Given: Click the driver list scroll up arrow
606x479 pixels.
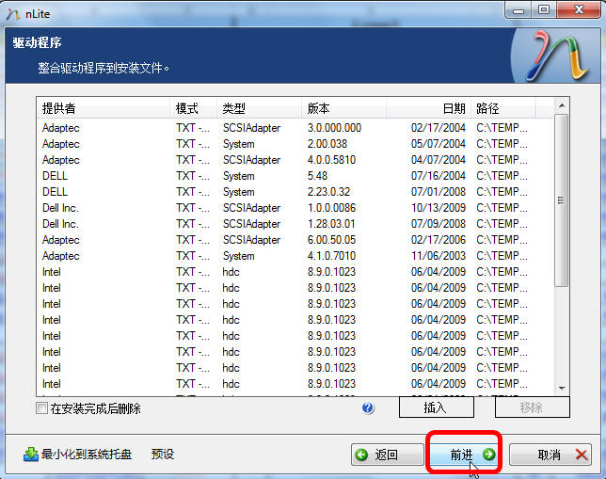Looking at the screenshot, I should pos(562,105).
